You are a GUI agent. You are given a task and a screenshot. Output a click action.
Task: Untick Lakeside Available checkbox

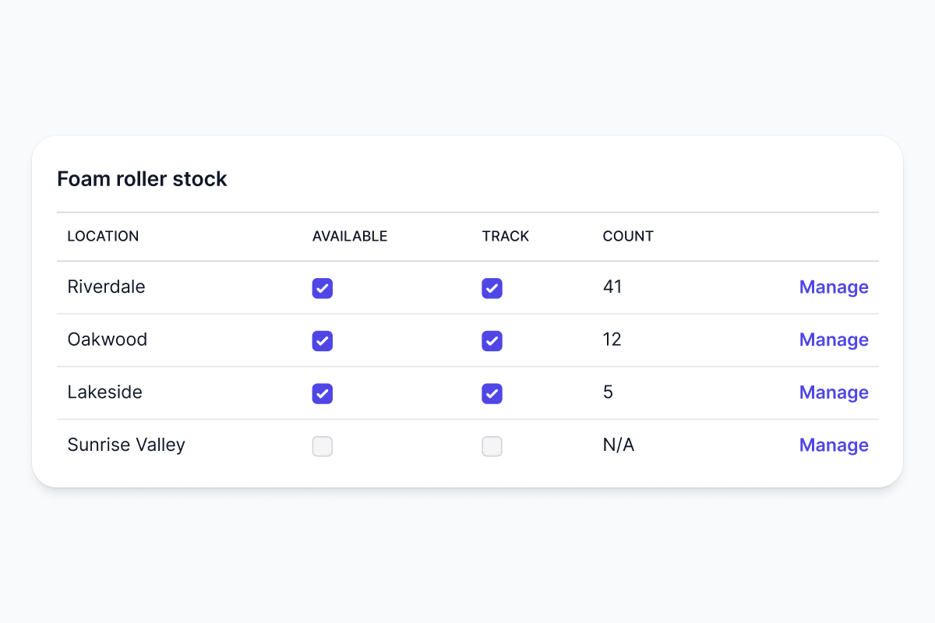tap(323, 393)
